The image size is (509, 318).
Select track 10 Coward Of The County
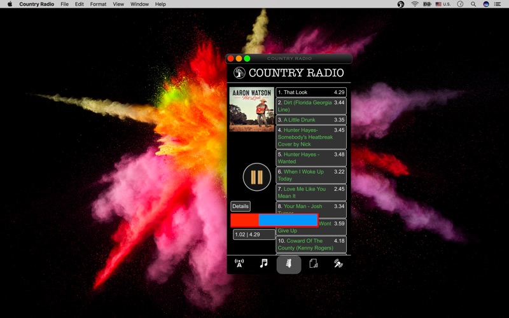pyautogui.click(x=311, y=244)
